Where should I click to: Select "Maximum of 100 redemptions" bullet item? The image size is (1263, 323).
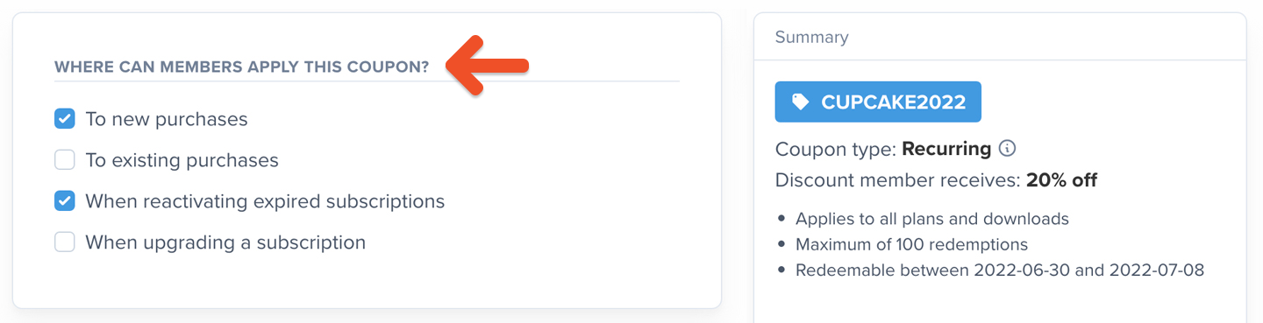tap(911, 244)
